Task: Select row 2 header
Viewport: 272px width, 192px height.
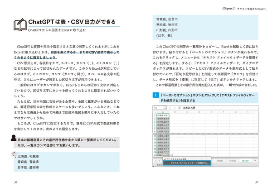Action: click(x=155, y=119)
